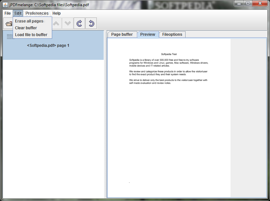Select Load file to buffer
The height and width of the screenshot is (201, 270).
pos(32,35)
